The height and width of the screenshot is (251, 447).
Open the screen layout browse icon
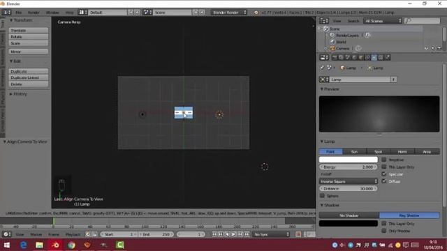(83, 13)
